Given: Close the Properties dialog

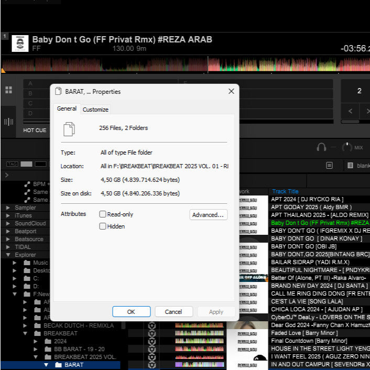Looking at the screenshot, I should point(231,91).
